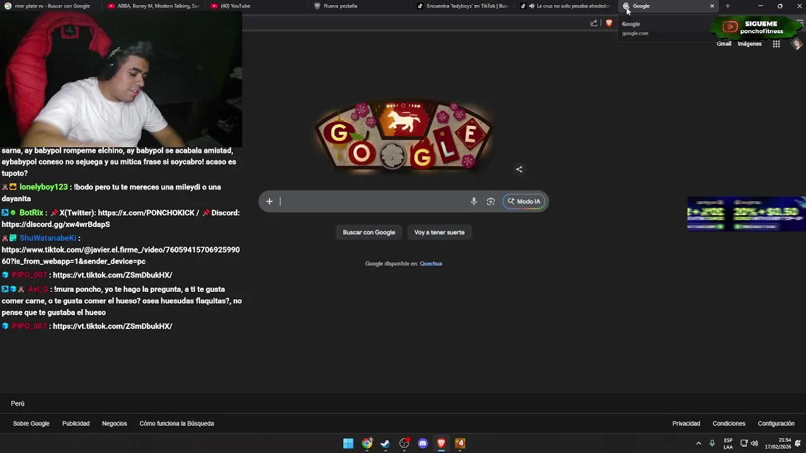Open Google Lens image search icon

point(491,201)
